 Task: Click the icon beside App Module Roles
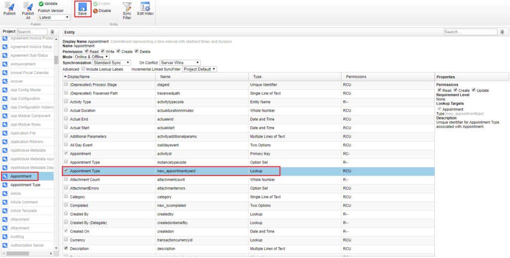tap(5, 125)
